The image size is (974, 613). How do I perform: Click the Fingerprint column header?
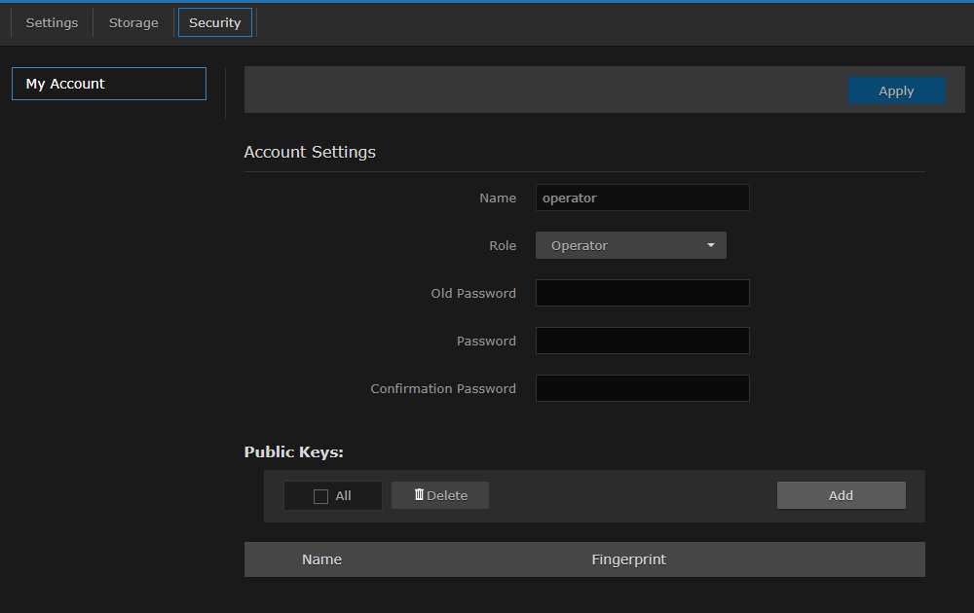(628, 559)
